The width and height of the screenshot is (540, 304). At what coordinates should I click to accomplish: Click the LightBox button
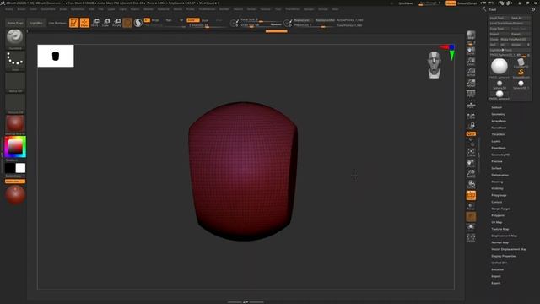[x=36, y=23]
